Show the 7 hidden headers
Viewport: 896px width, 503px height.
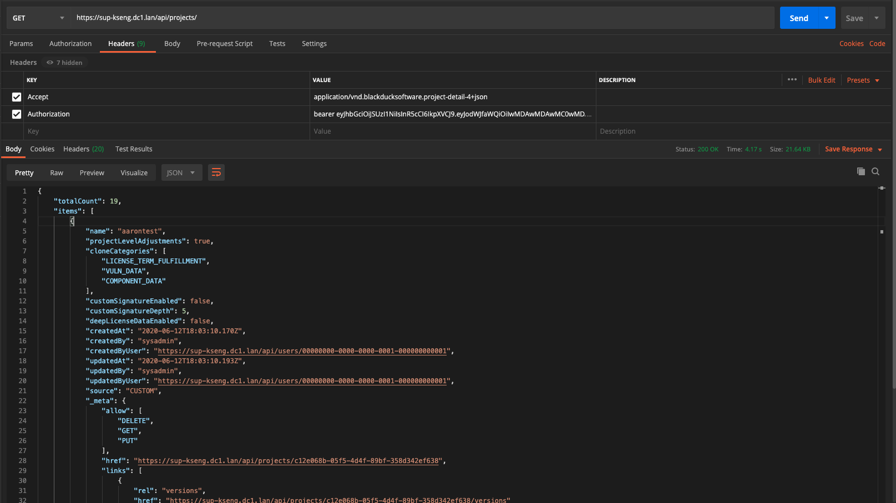(x=65, y=63)
